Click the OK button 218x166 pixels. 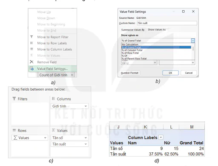[170, 73]
